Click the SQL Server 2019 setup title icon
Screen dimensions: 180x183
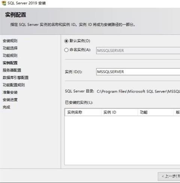[x=4, y=3]
